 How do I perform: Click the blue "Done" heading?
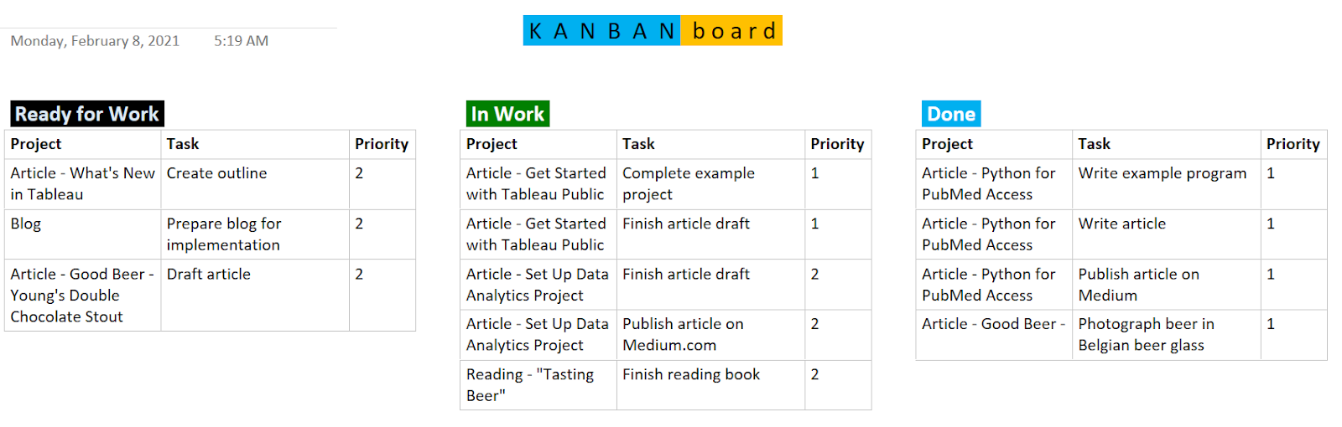pyautogui.click(x=951, y=114)
